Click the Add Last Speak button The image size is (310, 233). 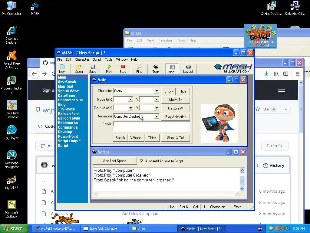[115, 161]
